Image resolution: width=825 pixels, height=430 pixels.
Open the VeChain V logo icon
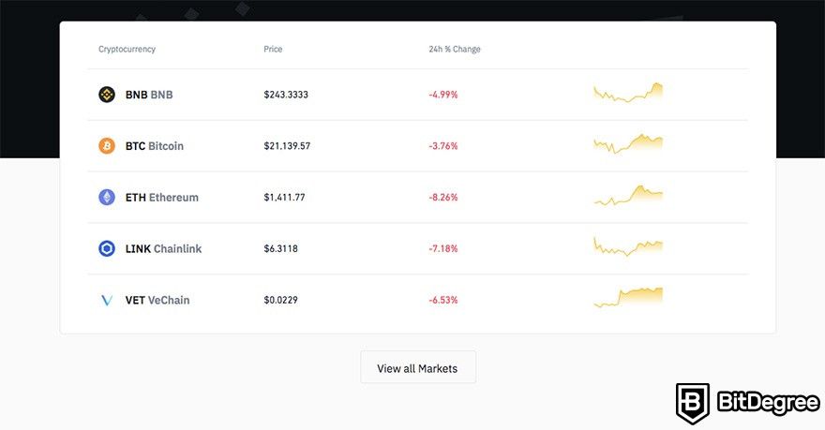point(107,300)
